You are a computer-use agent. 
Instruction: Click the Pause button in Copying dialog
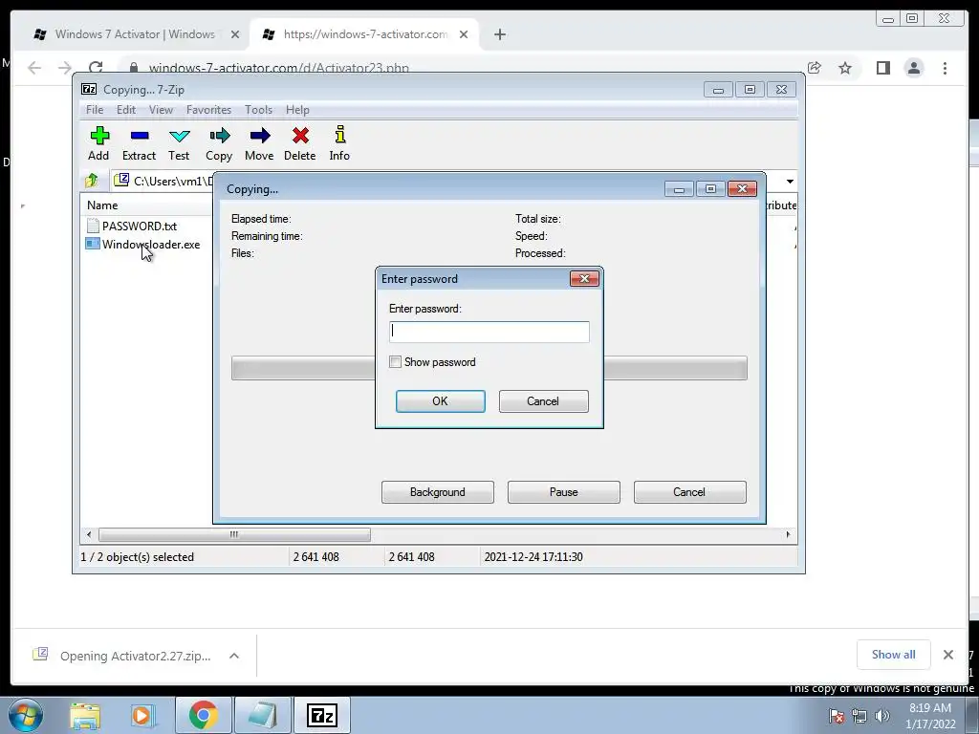click(563, 492)
